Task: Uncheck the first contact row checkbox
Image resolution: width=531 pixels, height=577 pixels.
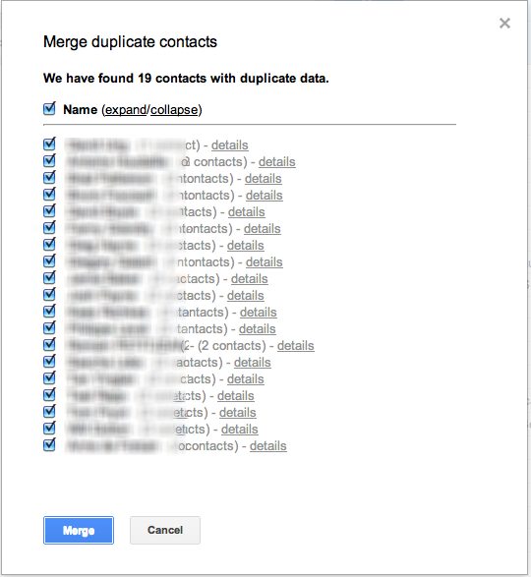Action: [x=49, y=144]
